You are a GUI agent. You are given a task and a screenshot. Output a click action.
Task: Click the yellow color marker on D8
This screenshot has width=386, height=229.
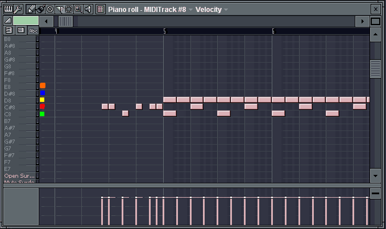tap(42, 100)
